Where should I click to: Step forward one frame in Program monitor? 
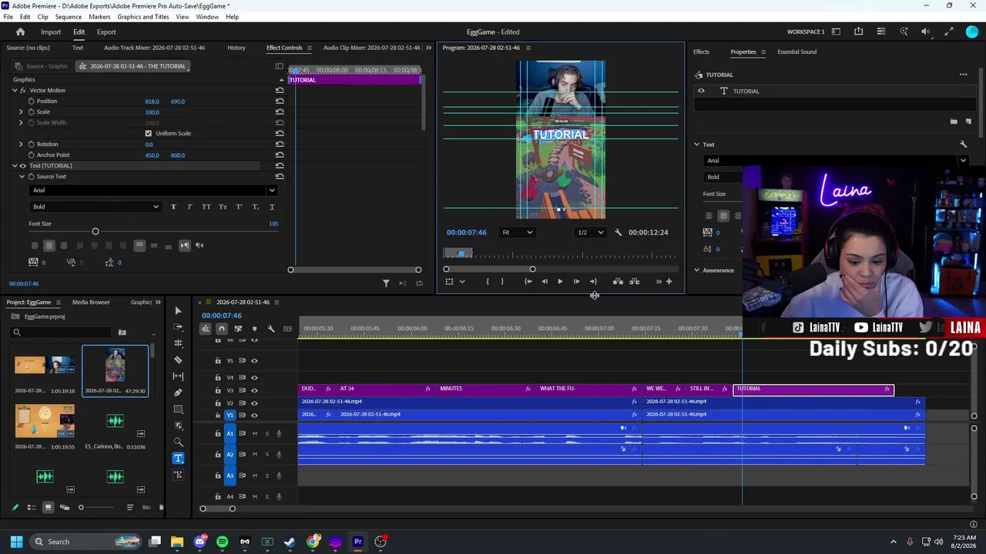coord(576,282)
